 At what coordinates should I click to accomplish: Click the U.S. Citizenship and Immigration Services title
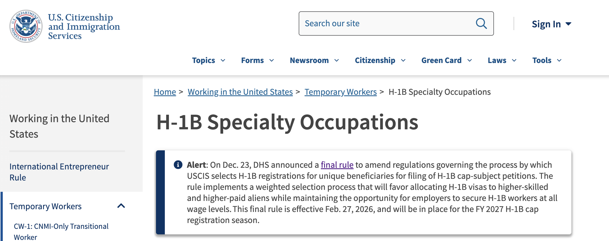point(84,27)
